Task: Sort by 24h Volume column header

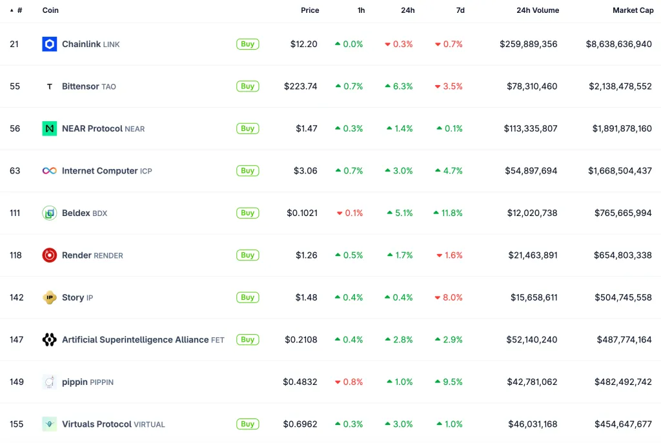Action: pos(538,10)
